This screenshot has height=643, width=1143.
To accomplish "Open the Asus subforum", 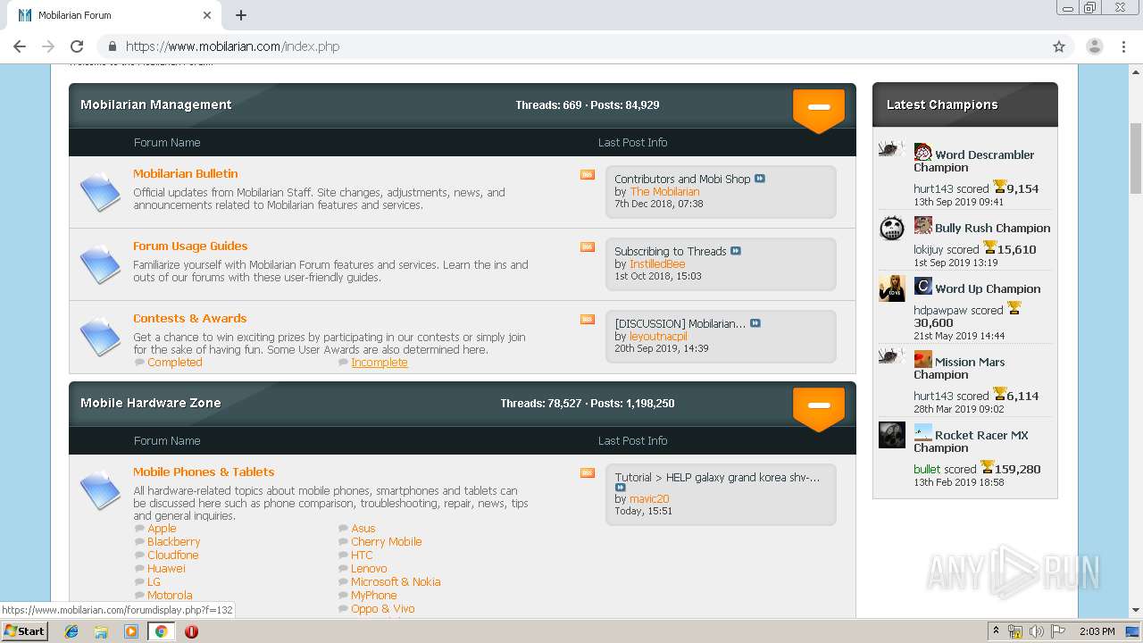I will coord(363,528).
